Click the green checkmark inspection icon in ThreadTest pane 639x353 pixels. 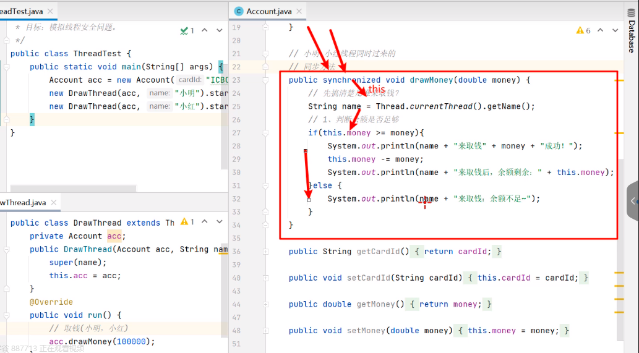pos(184,30)
